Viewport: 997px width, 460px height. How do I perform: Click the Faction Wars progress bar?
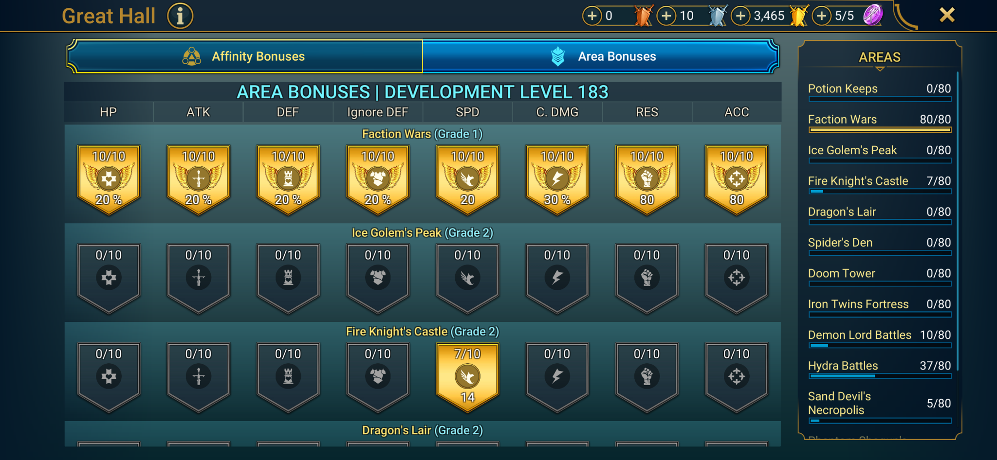click(880, 130)
